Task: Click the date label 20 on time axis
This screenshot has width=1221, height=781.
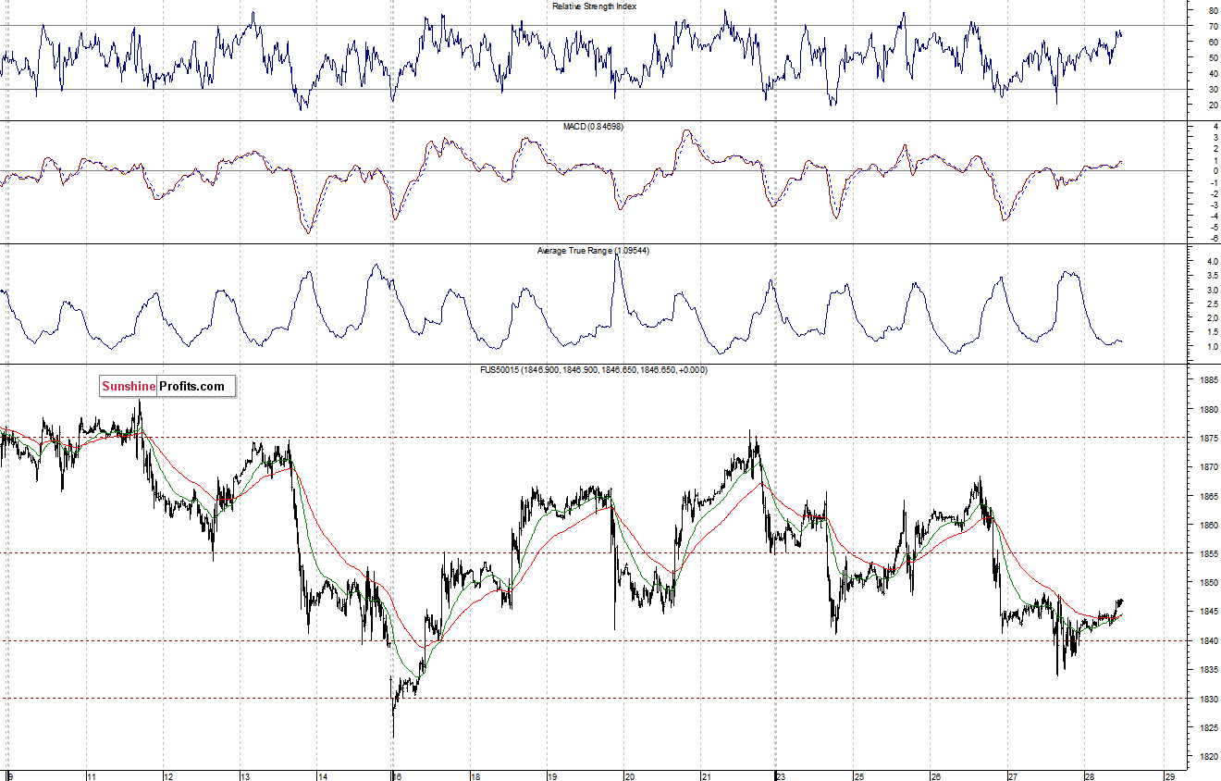Action: point(629,775)
